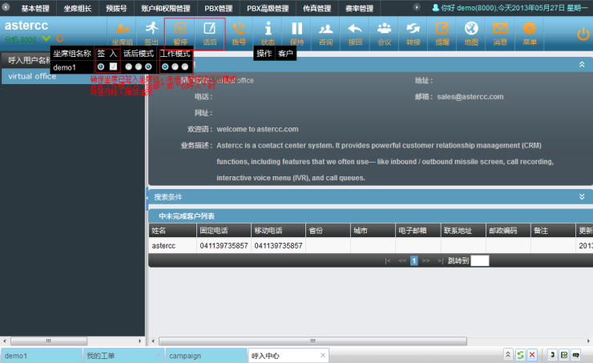Open the 会议 (conference) tool

[x=384, y=32]
